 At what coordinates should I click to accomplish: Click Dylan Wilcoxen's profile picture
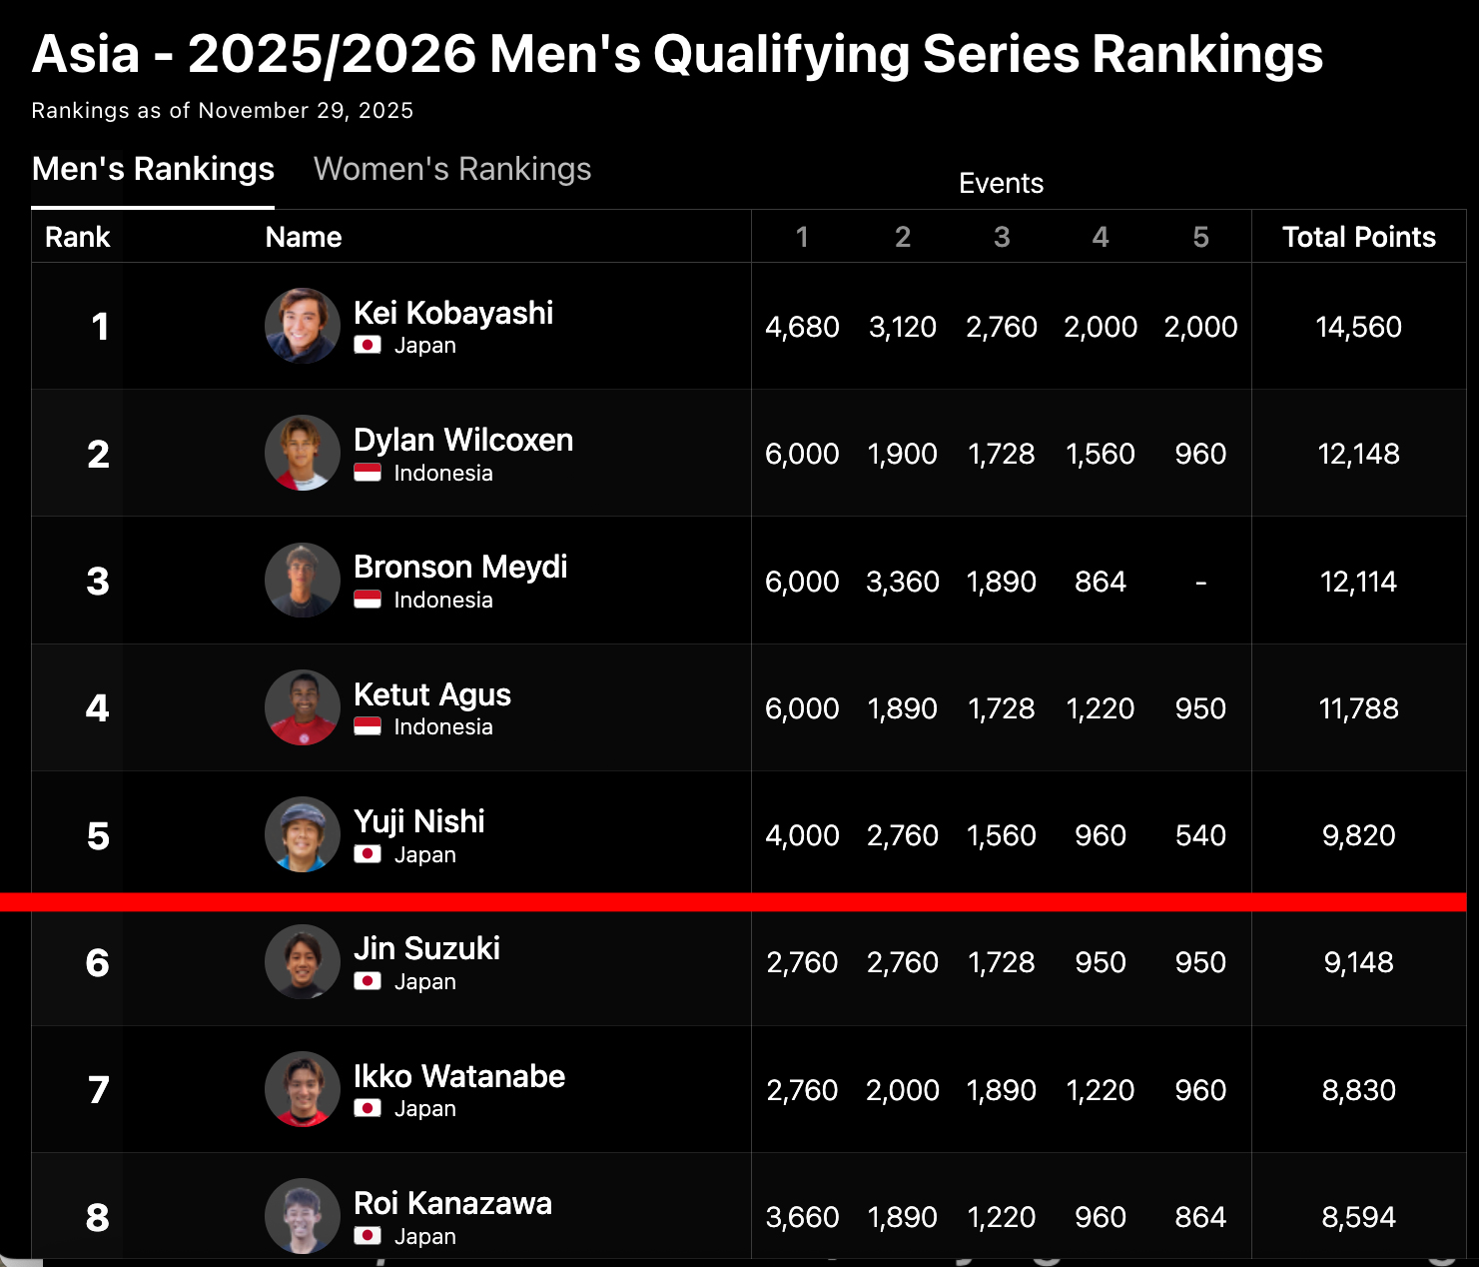tap(302, 453)
